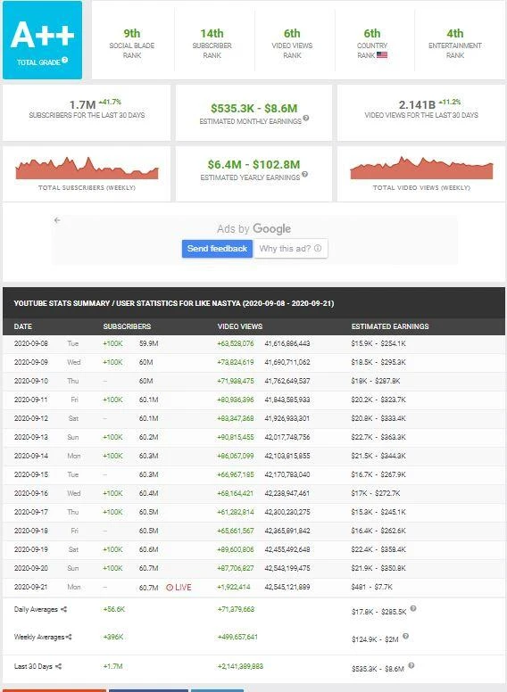The width and height of the screenshot is (507, 692).
Task: Click the SUBSCRIBERS column header
Action: tap(127, 326)
